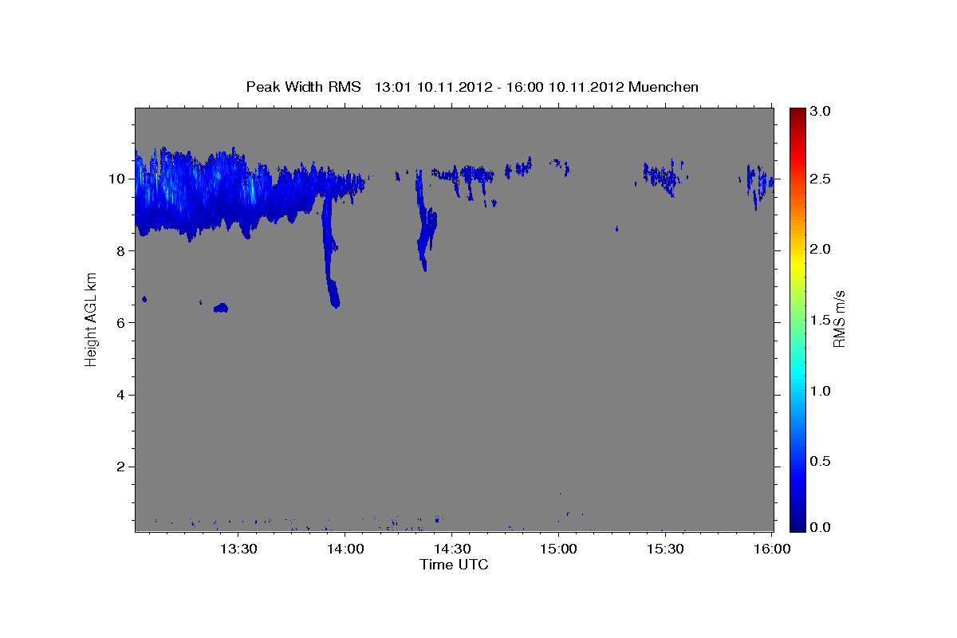Click the '0.5' colorbar label

coord(821,461)
